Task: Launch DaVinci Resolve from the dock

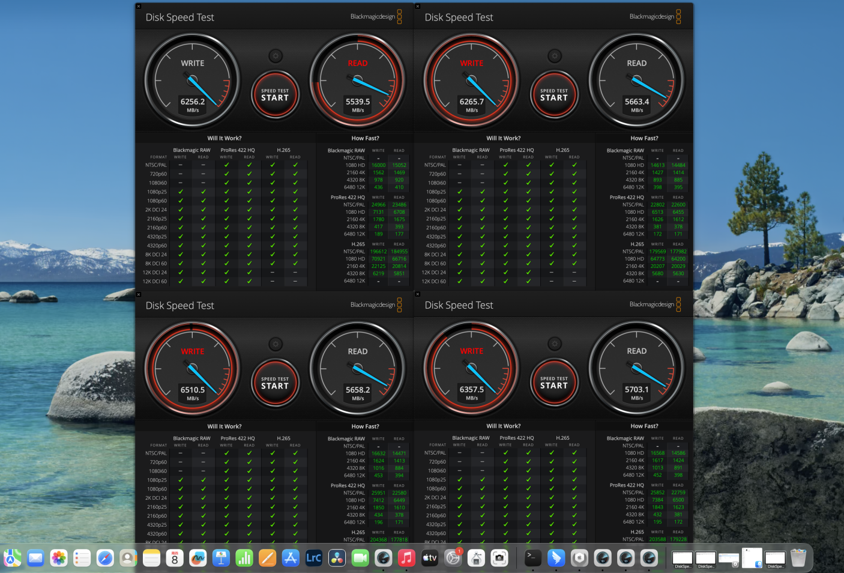Action: [x=337, y=558]
